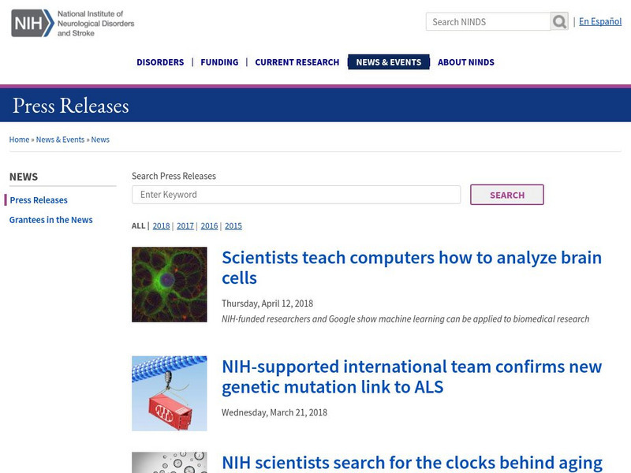Image resolution: width=631 pixels, height=473 pixels.
Task: Open the DISORDERS menu
Action: (x=160, y=61)
